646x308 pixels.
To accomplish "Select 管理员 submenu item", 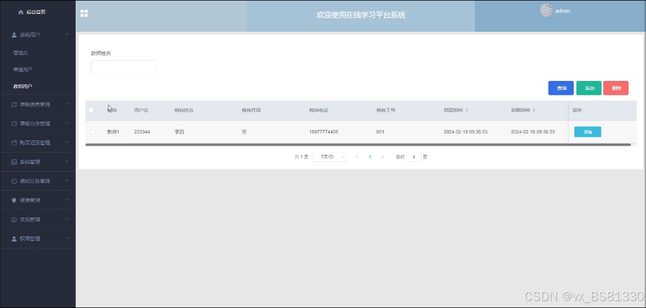I will (20, 53).
